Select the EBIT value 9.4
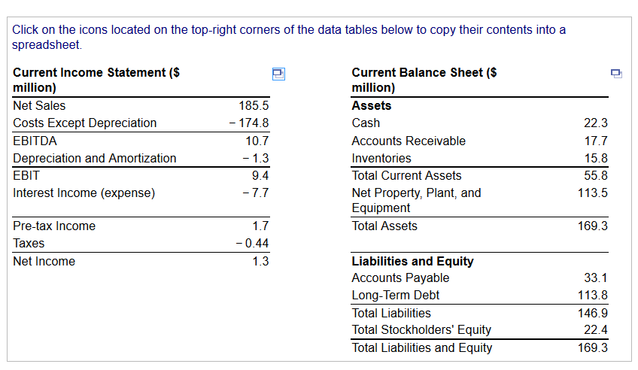The width and height of the screenshot is (638, 370). [260, 175]
